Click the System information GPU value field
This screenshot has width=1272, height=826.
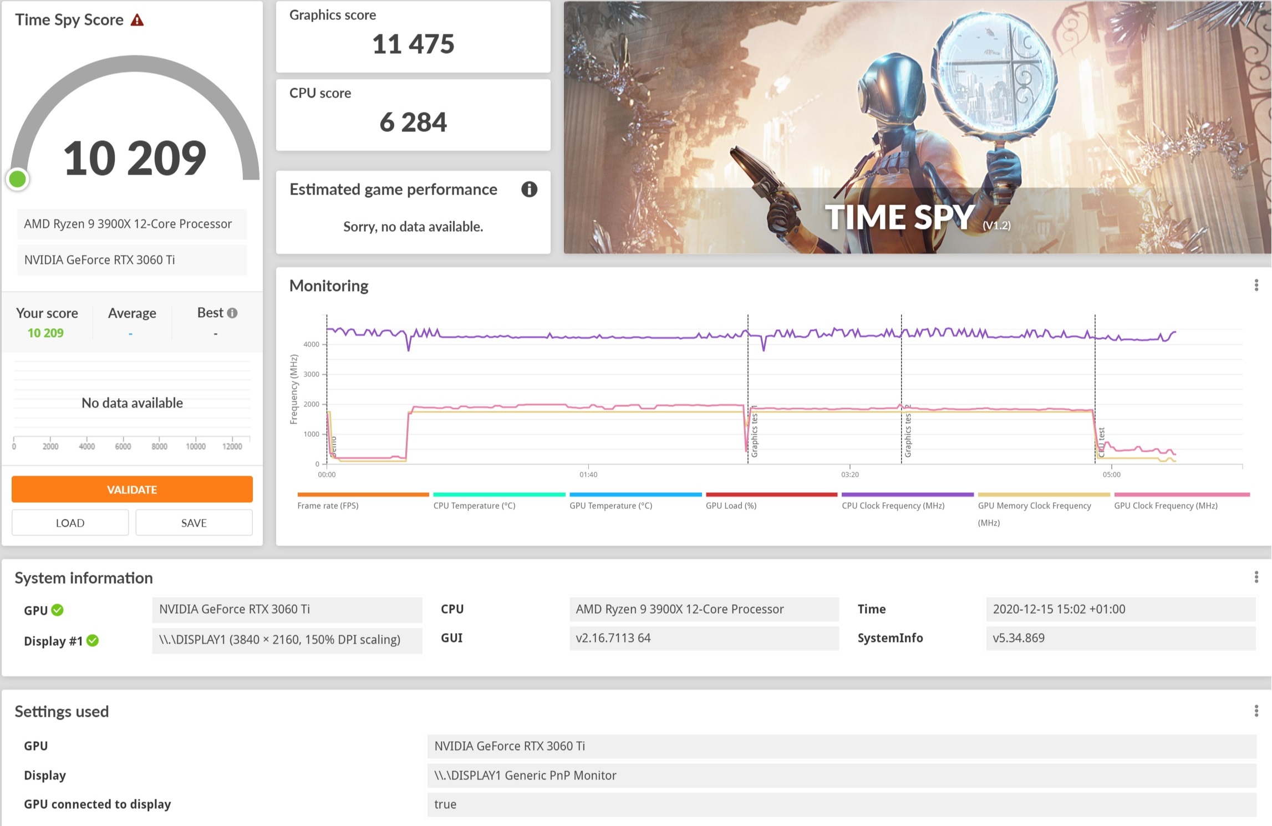[x=287, y=609]
